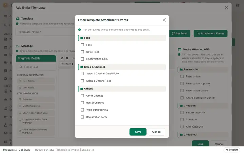The width and height of the screenshot is (244, 153).
Task: Collapse the Sales & Channel group header
Action: pyautogui.click(x=122, y=67)
